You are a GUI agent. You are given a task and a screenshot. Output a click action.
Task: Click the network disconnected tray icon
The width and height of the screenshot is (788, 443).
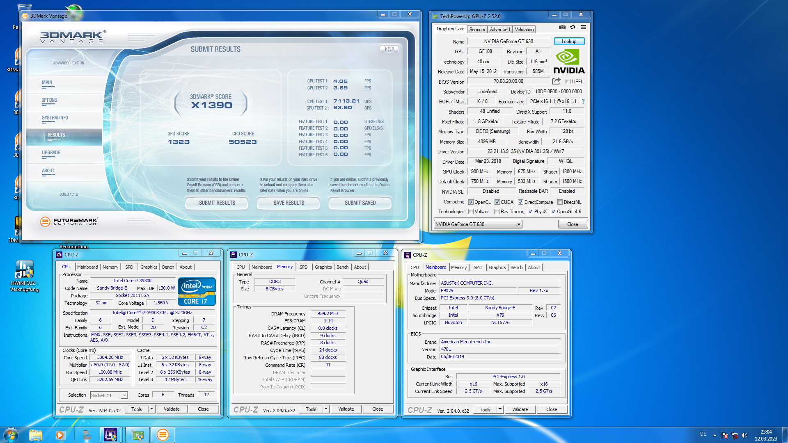click(x=735, y=435)
